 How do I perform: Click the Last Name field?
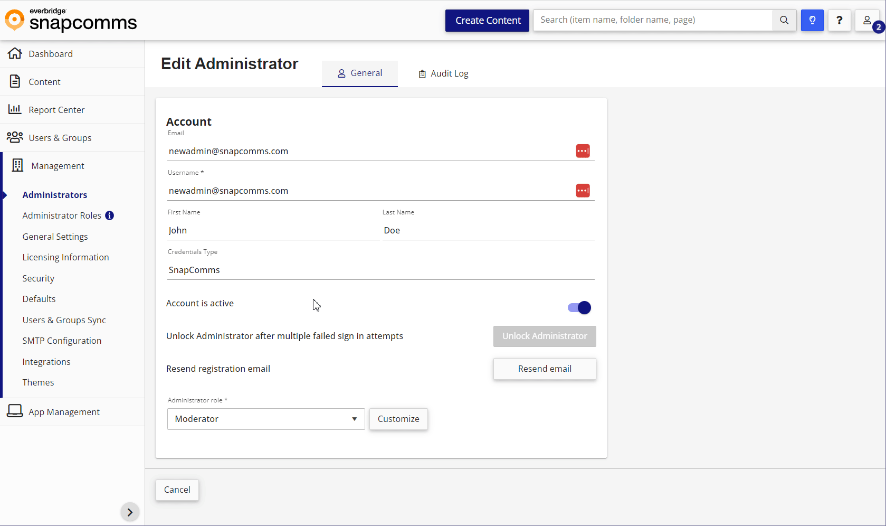click(489, 230)
